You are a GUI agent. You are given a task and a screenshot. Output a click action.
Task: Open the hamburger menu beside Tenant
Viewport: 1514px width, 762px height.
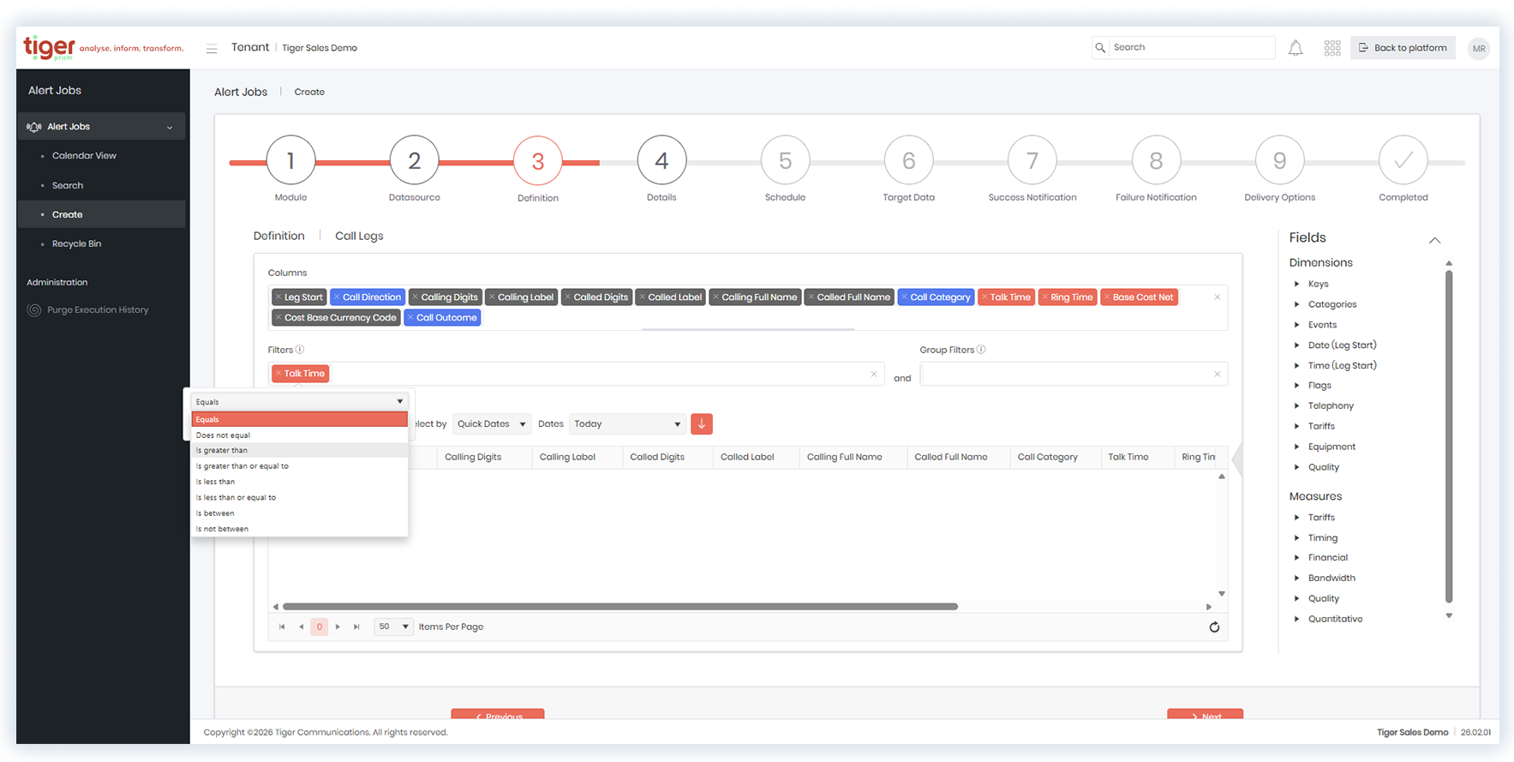click(x=212, y=49)
